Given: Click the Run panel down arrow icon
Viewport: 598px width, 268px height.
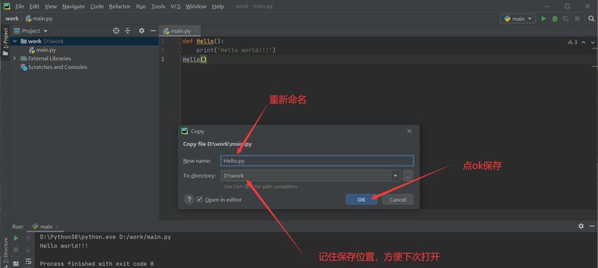Looking at the screenshot, I should tap(28, 250).
